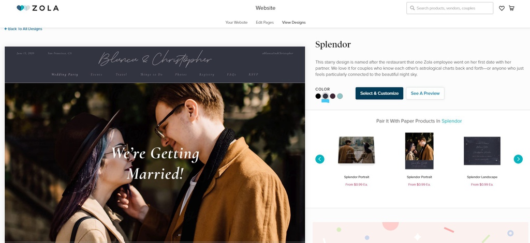
Task: Open the Edit Pages tab
Action: (264, 22)
